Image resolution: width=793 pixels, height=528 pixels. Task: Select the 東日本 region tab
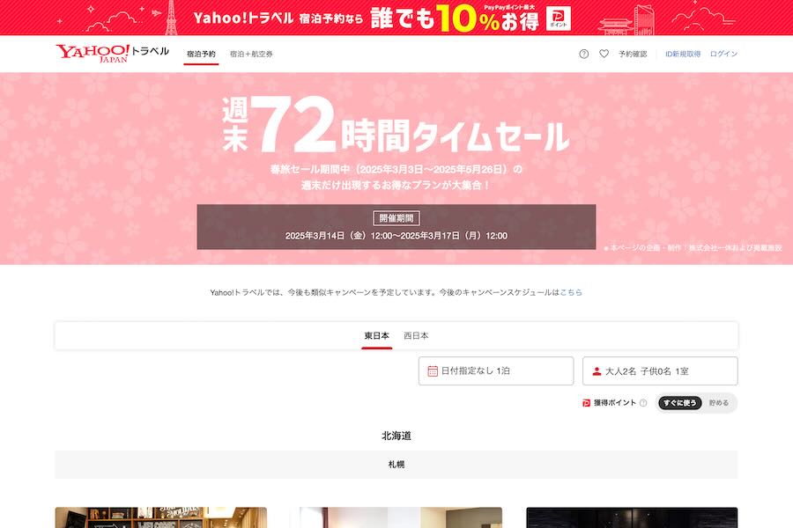pos(377,336)
